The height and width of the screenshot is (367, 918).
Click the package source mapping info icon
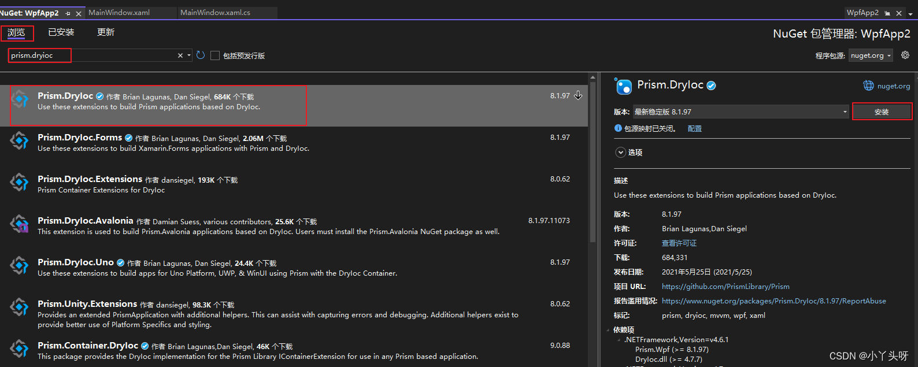point(618,128)
